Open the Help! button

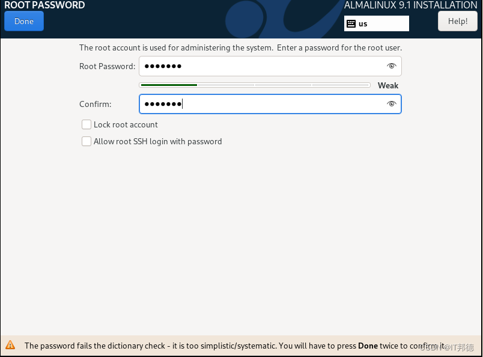click(x=457, y=21)
